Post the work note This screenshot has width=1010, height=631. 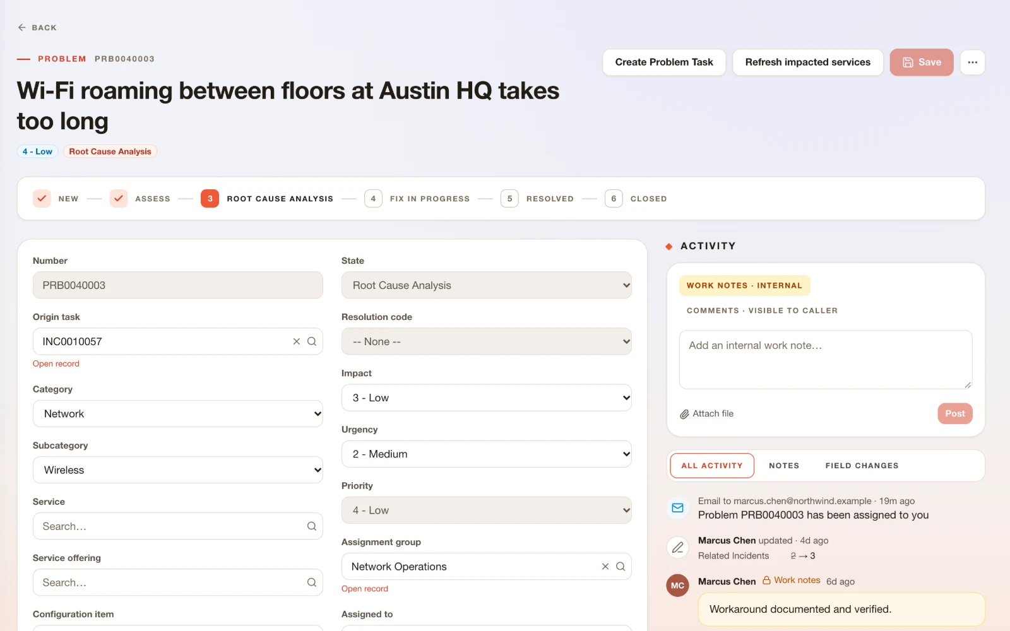[x=955, y=414]
